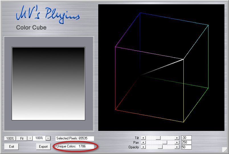Click the Tilt label
This screenshot has width=229, height=154.
pos(137,138)
